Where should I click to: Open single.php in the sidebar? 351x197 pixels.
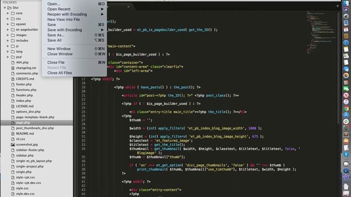pos(24,172)
